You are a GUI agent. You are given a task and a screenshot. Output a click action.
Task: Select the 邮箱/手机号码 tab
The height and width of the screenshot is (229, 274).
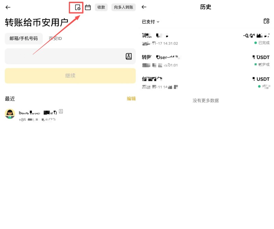click(23, 38)
